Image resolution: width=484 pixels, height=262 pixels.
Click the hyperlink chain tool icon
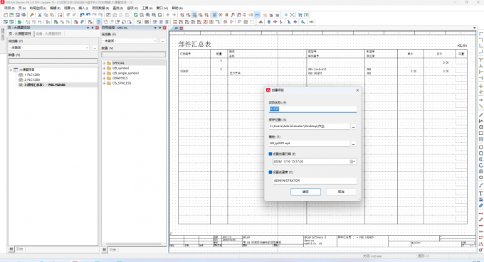pos(481,206)
